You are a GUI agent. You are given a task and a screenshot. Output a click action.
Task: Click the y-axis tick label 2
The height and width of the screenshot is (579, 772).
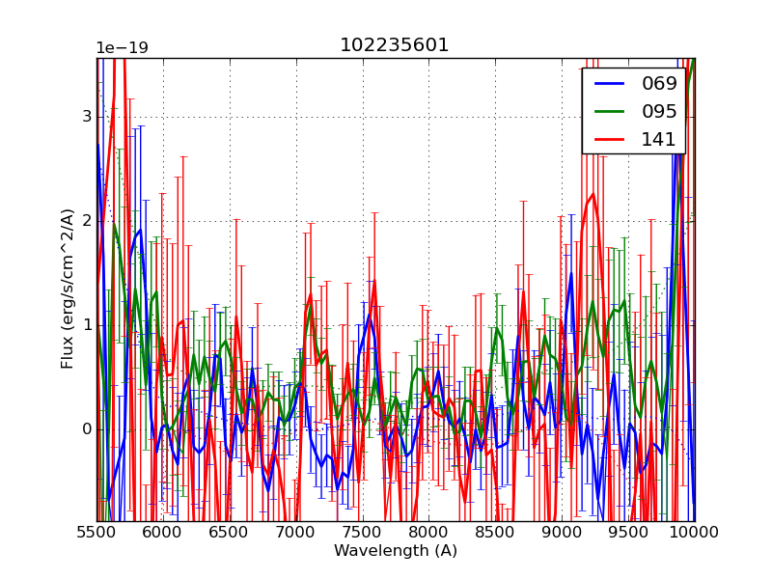pos(87,221)
